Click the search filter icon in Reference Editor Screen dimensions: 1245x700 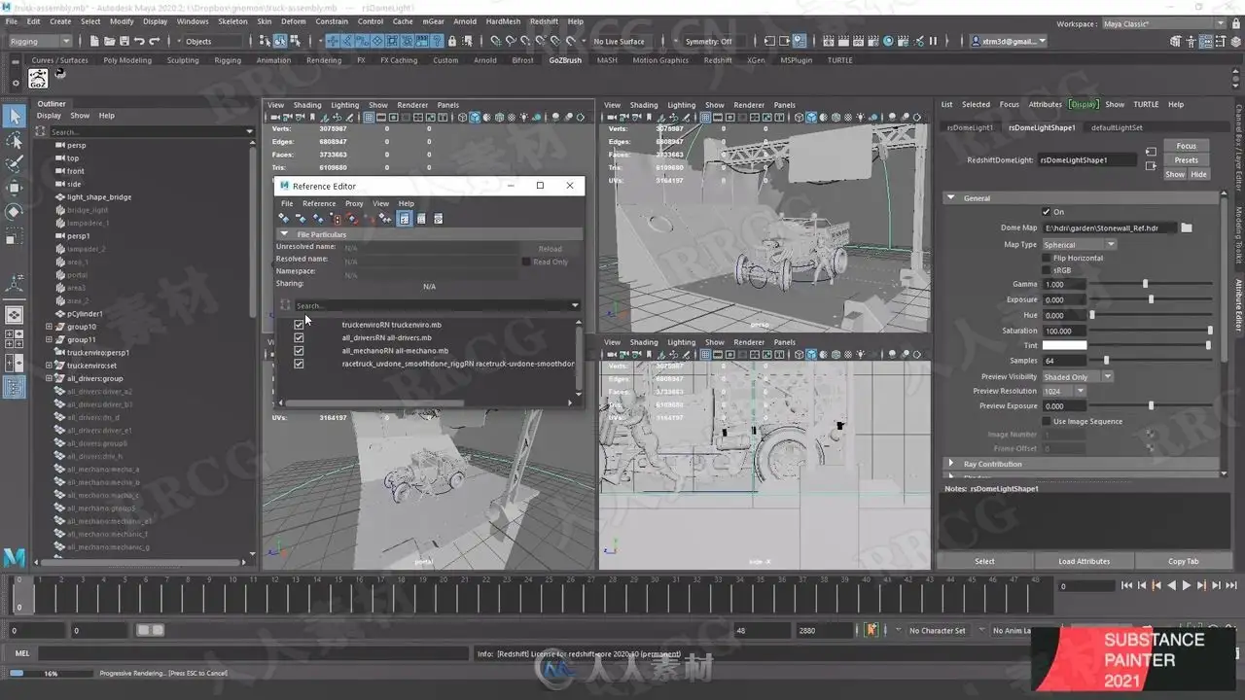(x=285, y=305)
